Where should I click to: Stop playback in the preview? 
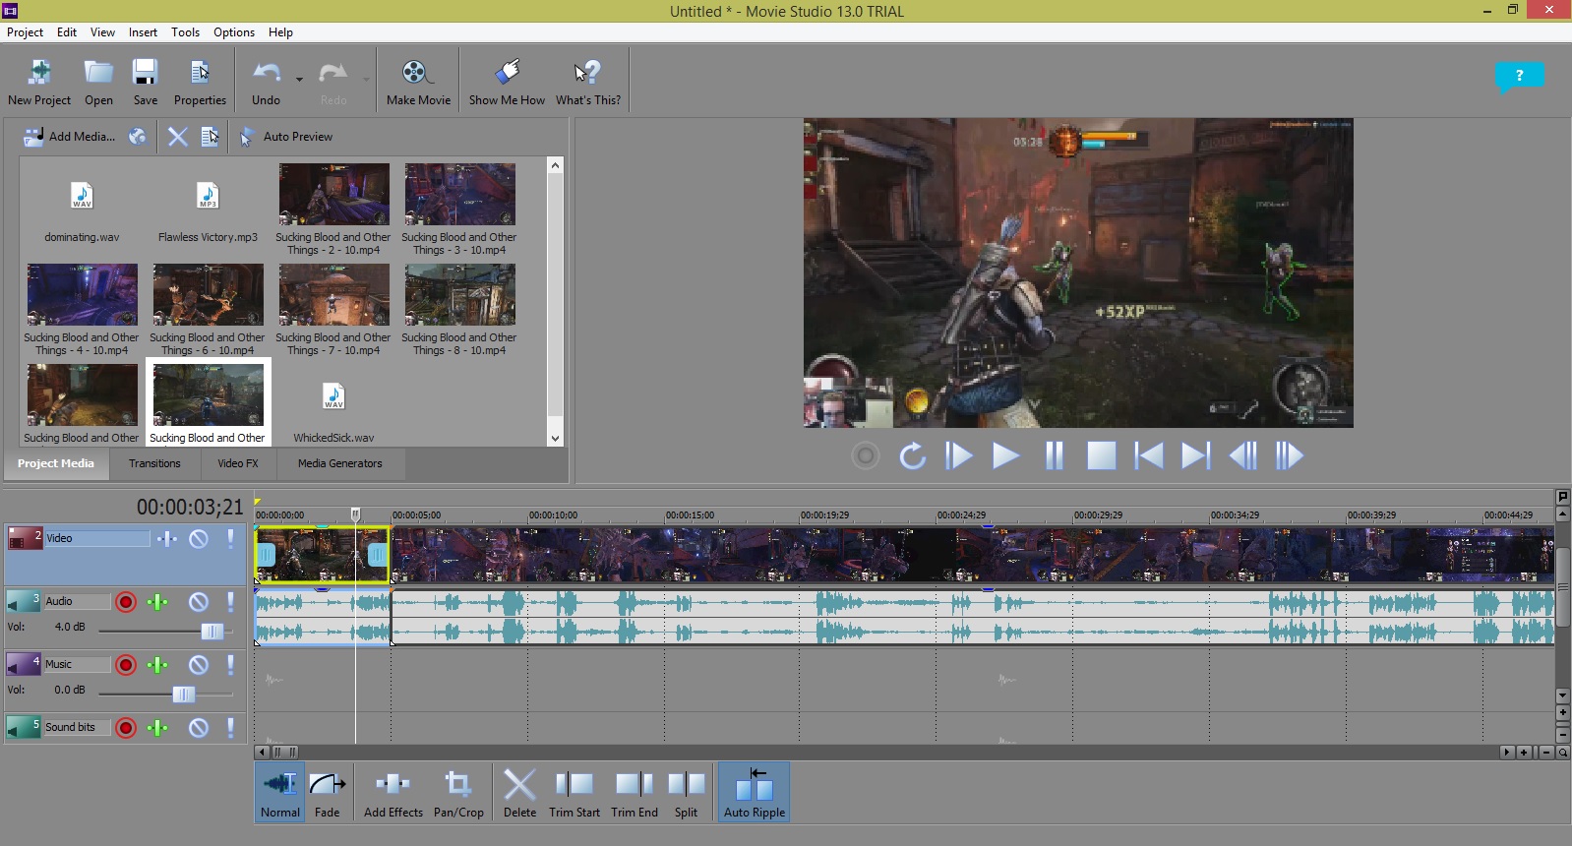point(1101,456)
